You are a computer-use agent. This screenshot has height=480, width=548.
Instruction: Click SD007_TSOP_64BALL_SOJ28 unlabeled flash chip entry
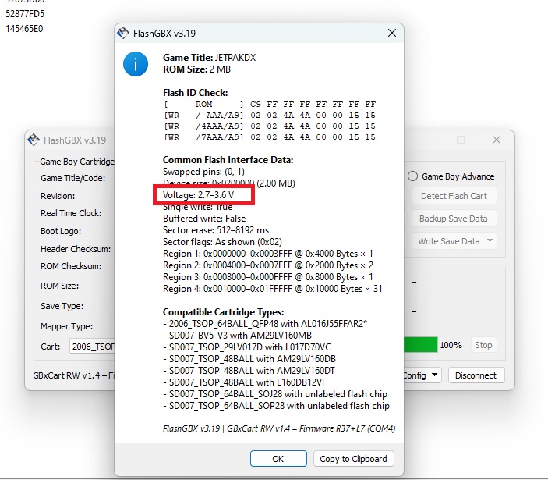pos(275,394)
